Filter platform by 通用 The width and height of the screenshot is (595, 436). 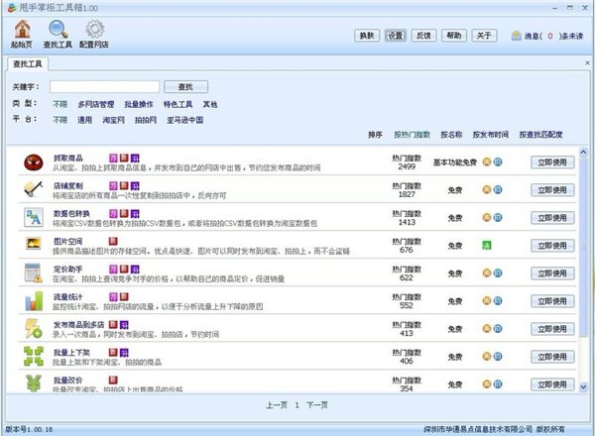pyautogui.click(x=84, y=120)
